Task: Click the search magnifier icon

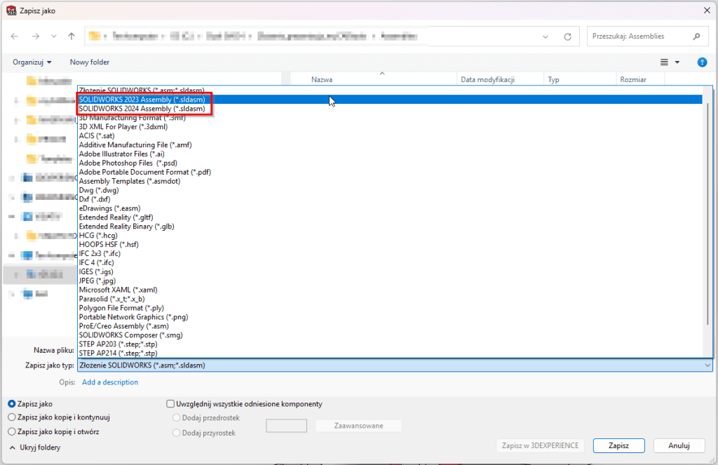Action: click(x=696, y=36)
